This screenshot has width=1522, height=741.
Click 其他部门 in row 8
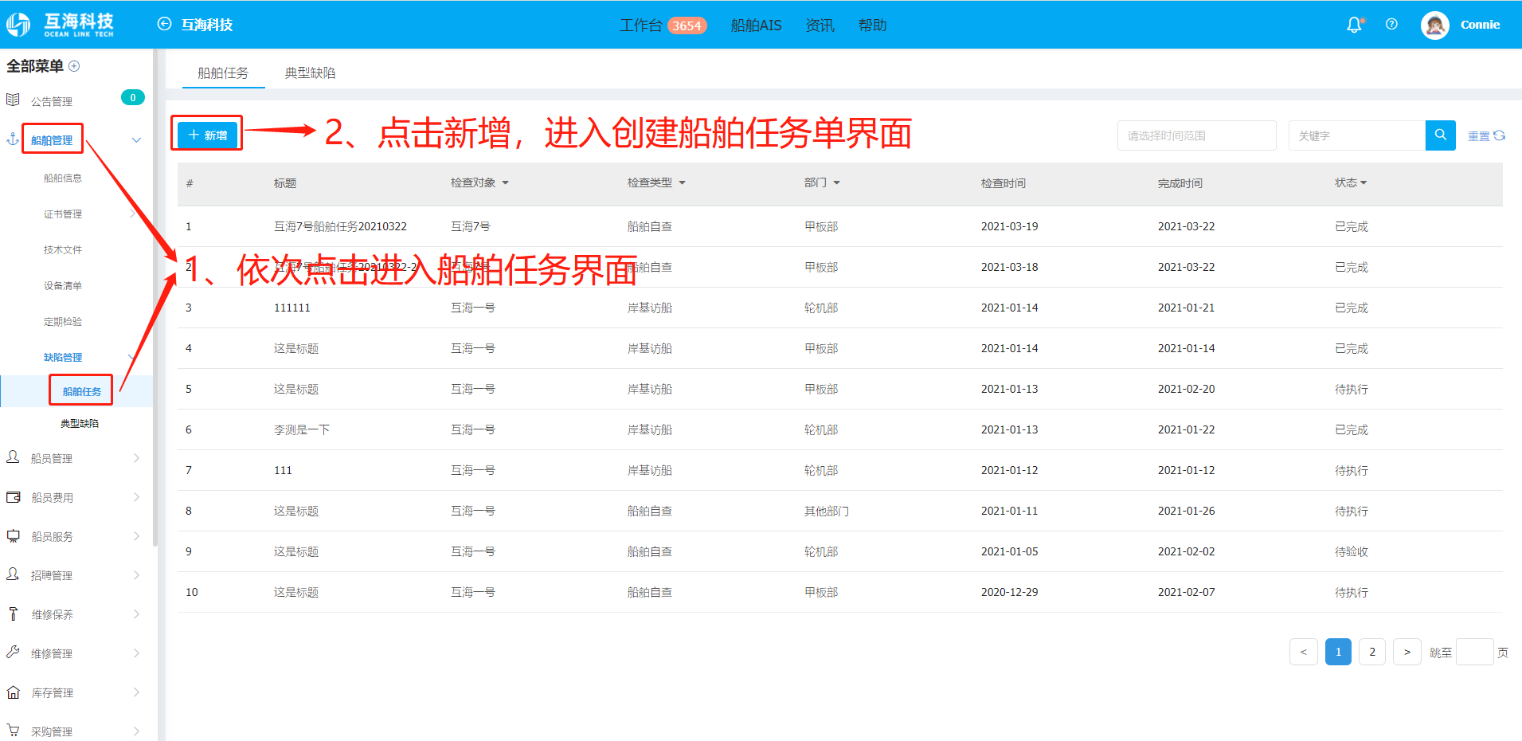tap(827, 511)
